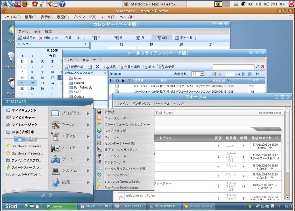This screenshot has width=295, height=211.
Task: Open the Test Forum link
Action: coord(164,113)
